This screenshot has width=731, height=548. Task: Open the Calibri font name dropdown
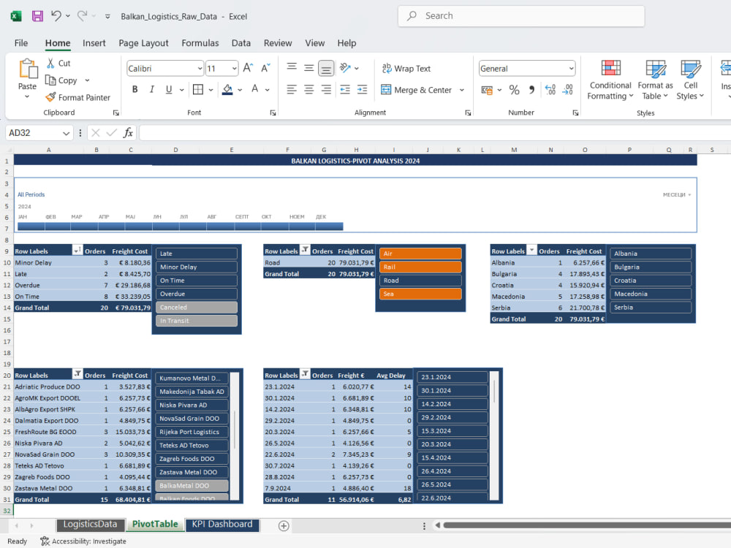200,69
